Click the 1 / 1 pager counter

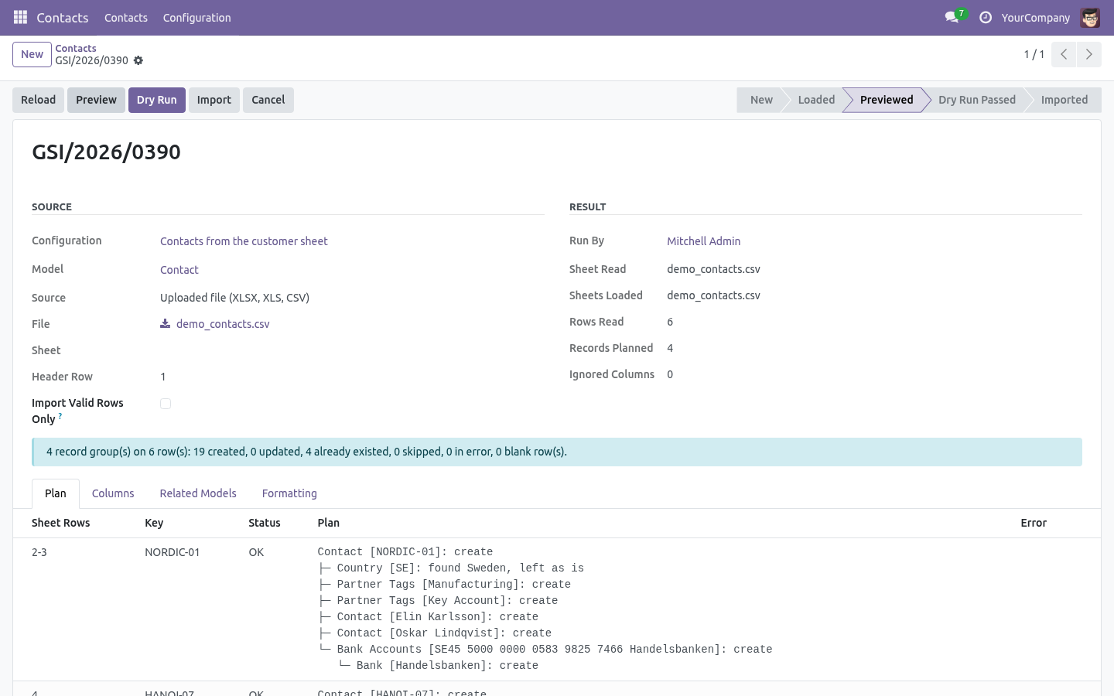1034,54
